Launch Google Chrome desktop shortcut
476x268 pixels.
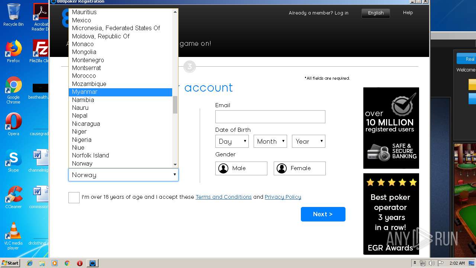coord(13,90)
